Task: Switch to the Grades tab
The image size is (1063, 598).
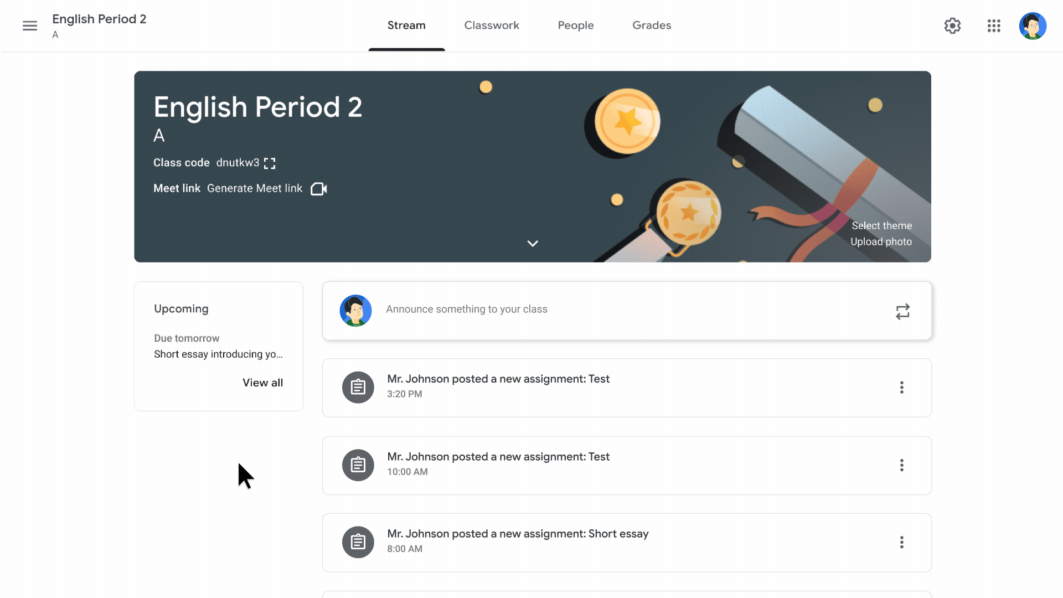Action: click(x=652, y=25)
